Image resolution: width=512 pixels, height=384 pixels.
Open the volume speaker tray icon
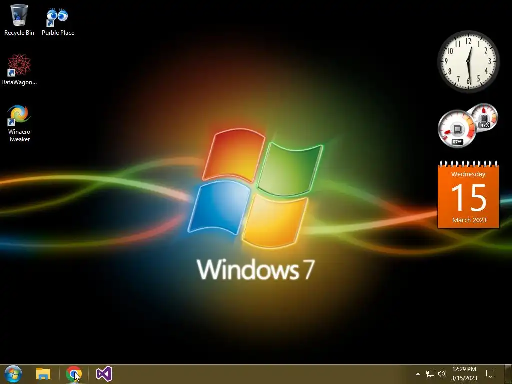[x=442, y=374]
